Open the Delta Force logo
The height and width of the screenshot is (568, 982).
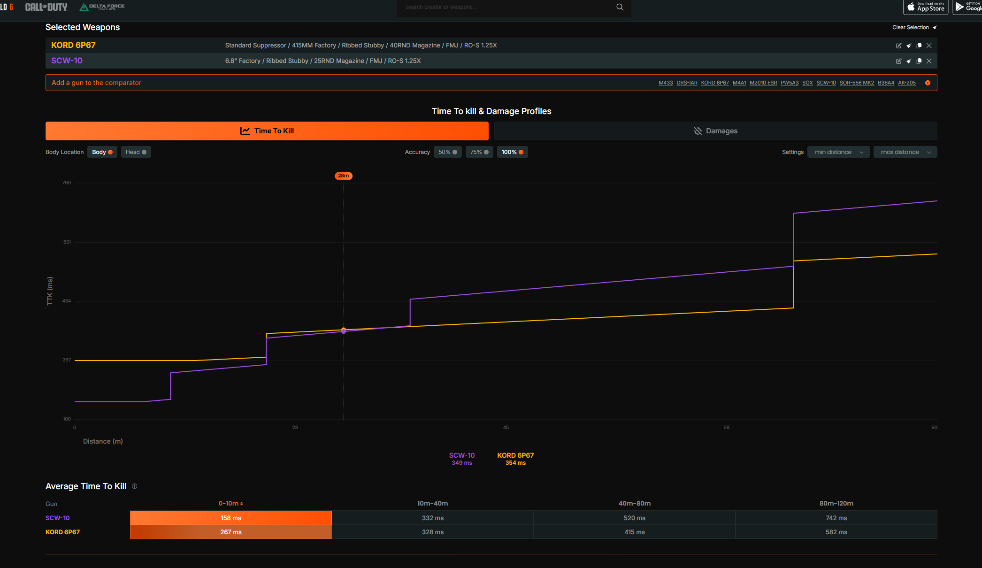coord(102,7)
